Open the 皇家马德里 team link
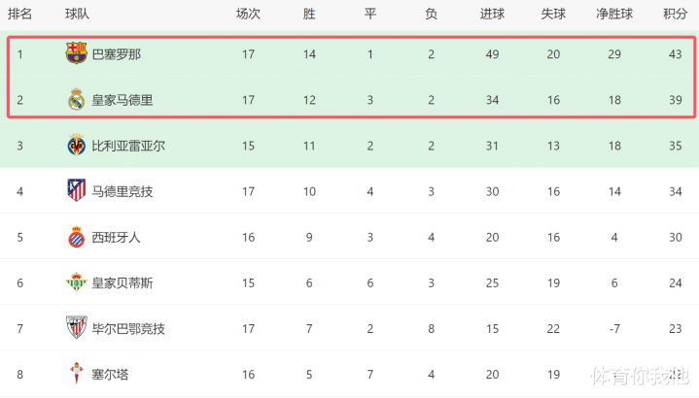The height and width of the screenshot is (398, 699). 122,100
